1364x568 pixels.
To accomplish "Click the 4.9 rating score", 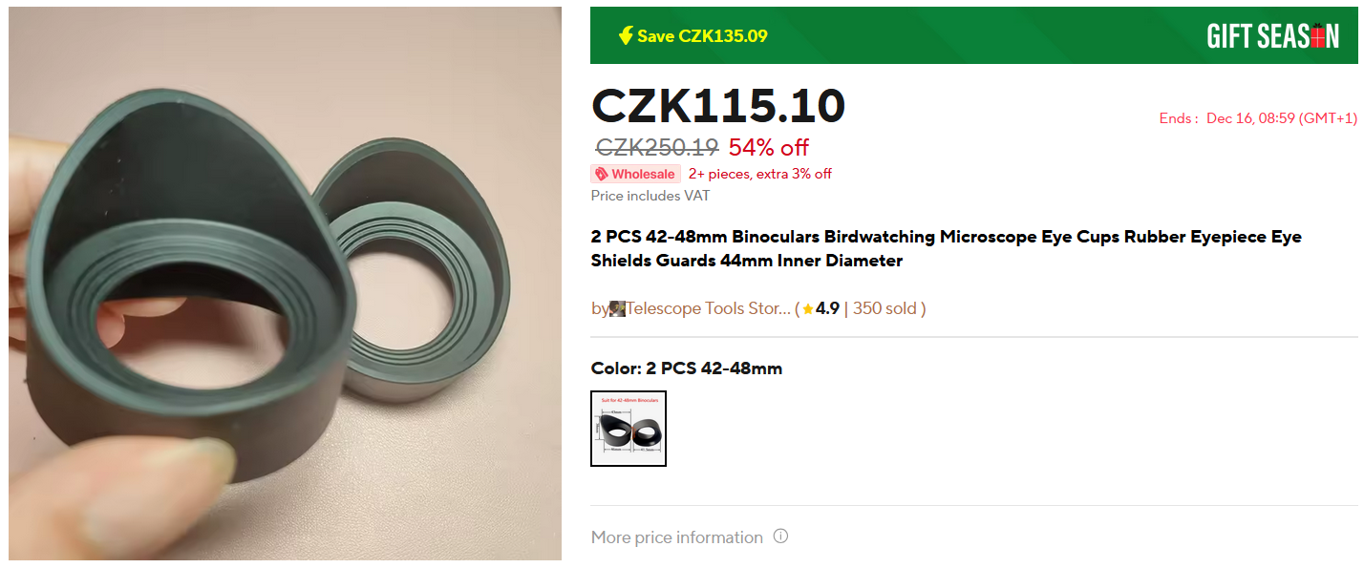I will (827, 308).
